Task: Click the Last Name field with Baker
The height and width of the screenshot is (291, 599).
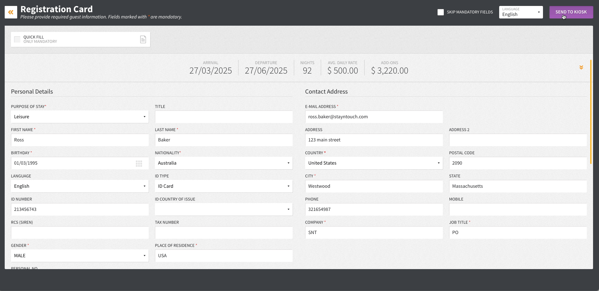Action: [224, 140]
